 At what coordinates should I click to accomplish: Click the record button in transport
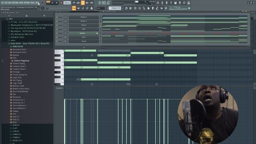(61, 3)
